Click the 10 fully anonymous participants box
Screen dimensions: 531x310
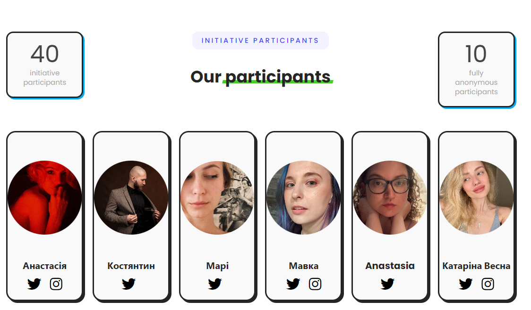pos(477,70)
